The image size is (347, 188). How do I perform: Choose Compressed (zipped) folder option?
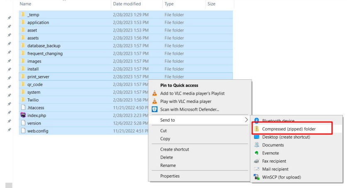click(x=289, y=129)
